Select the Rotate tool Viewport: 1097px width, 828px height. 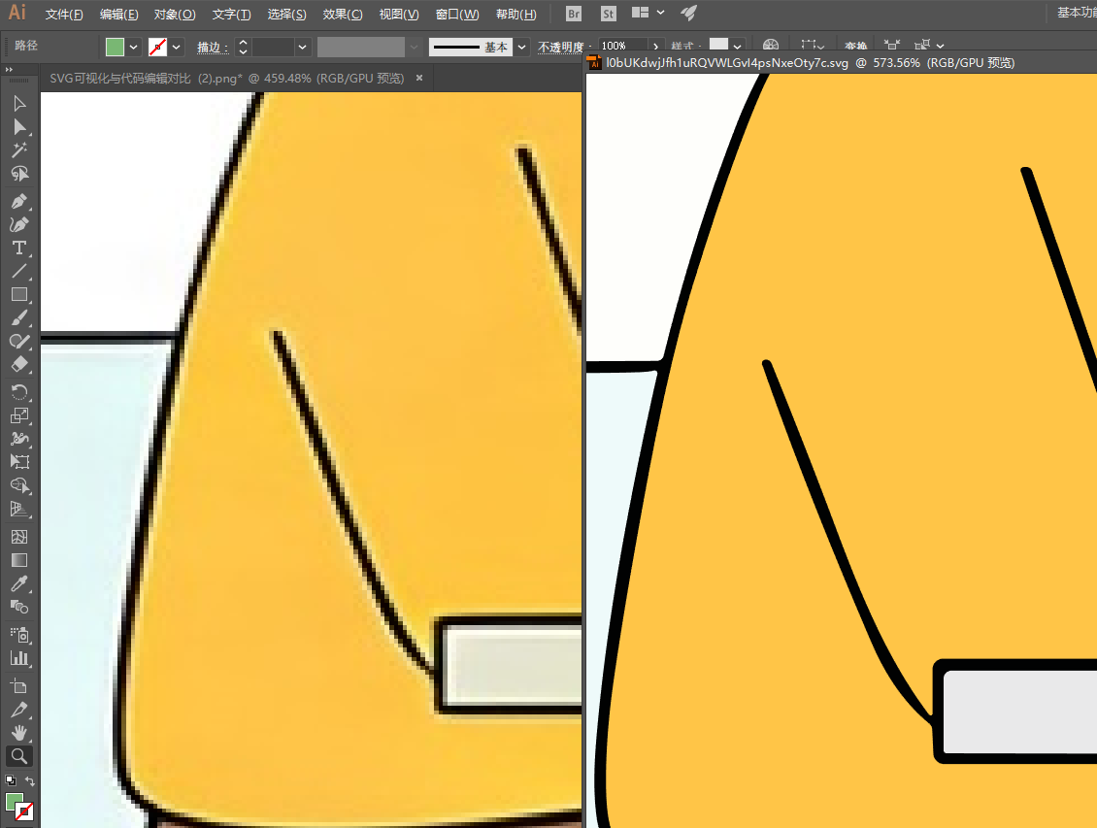tap(19, 392)
